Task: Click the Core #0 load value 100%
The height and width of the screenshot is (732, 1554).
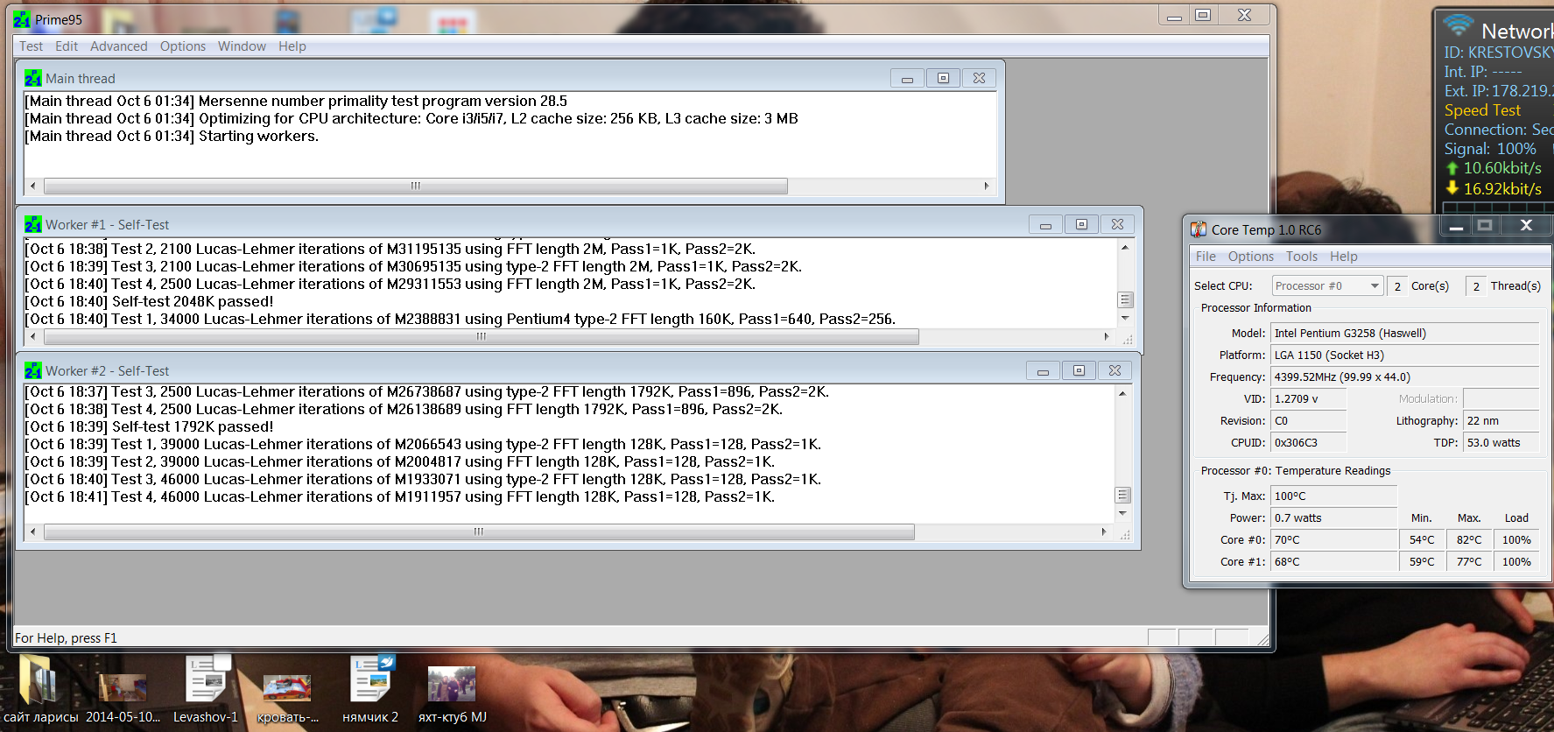Action: pyautogui.click(x=1516, y=540)
